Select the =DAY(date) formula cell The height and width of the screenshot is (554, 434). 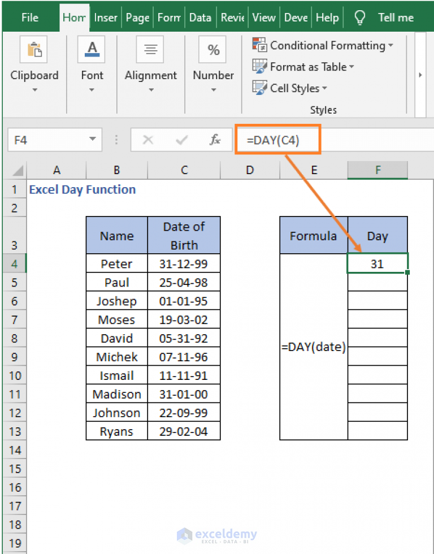[314, 347]
